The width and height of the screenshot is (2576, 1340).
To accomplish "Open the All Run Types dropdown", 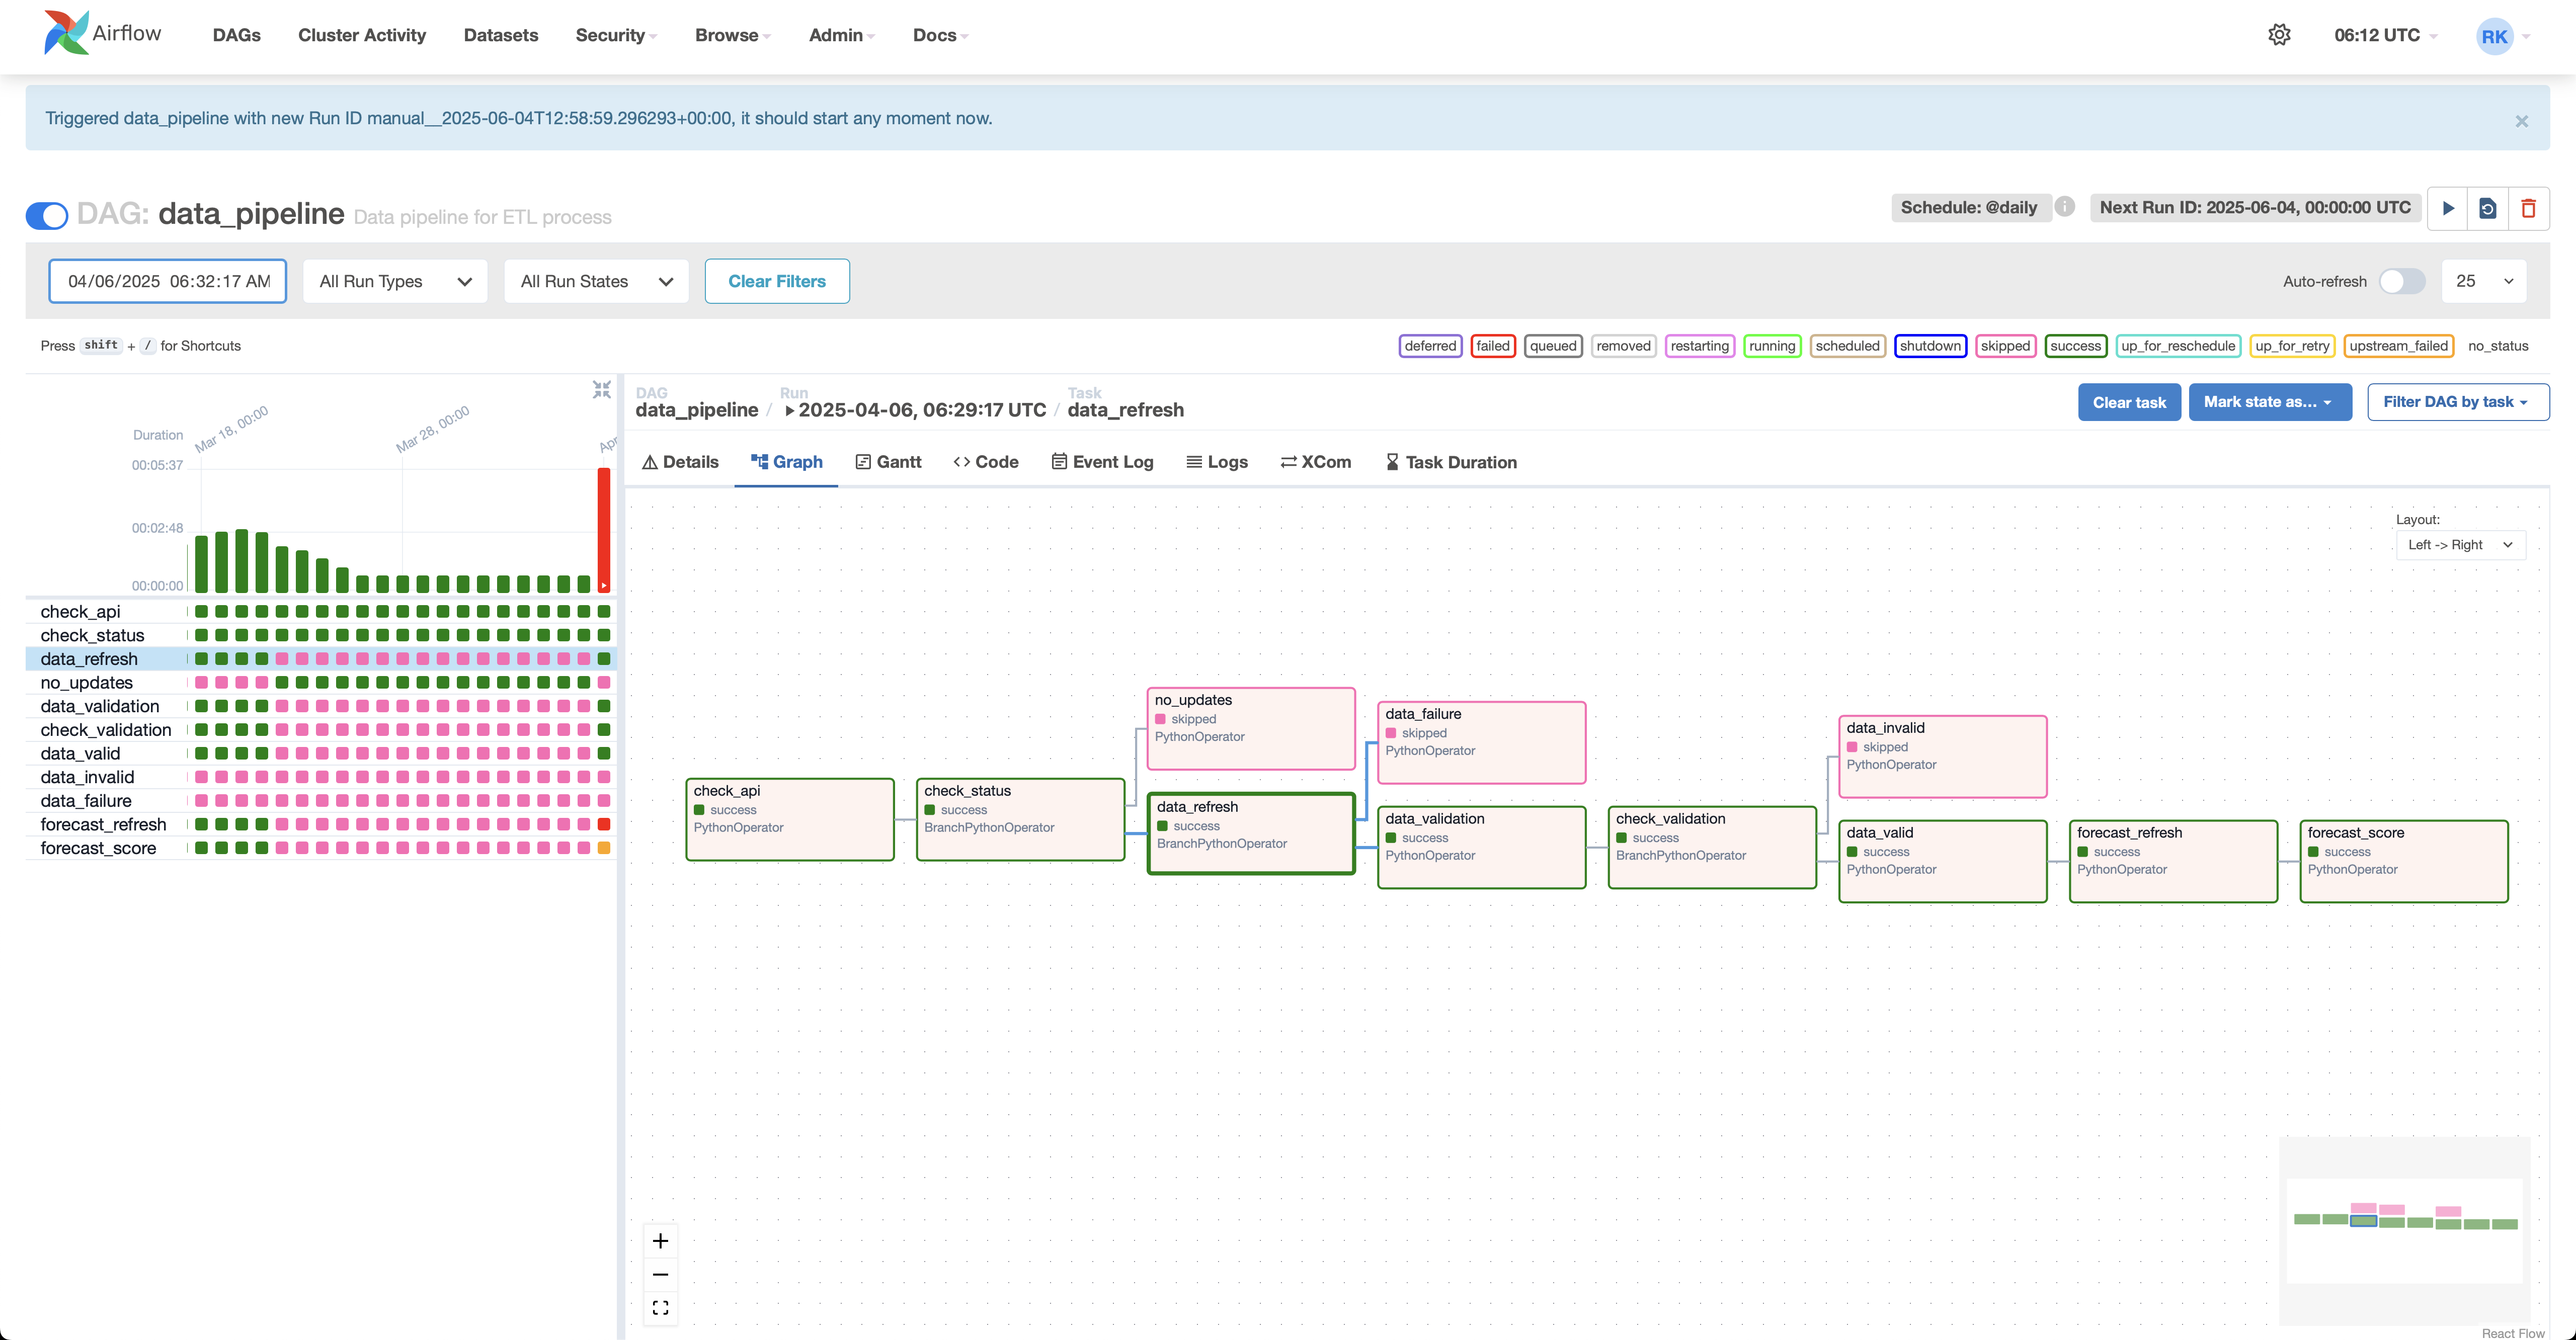I will [394, 281].
